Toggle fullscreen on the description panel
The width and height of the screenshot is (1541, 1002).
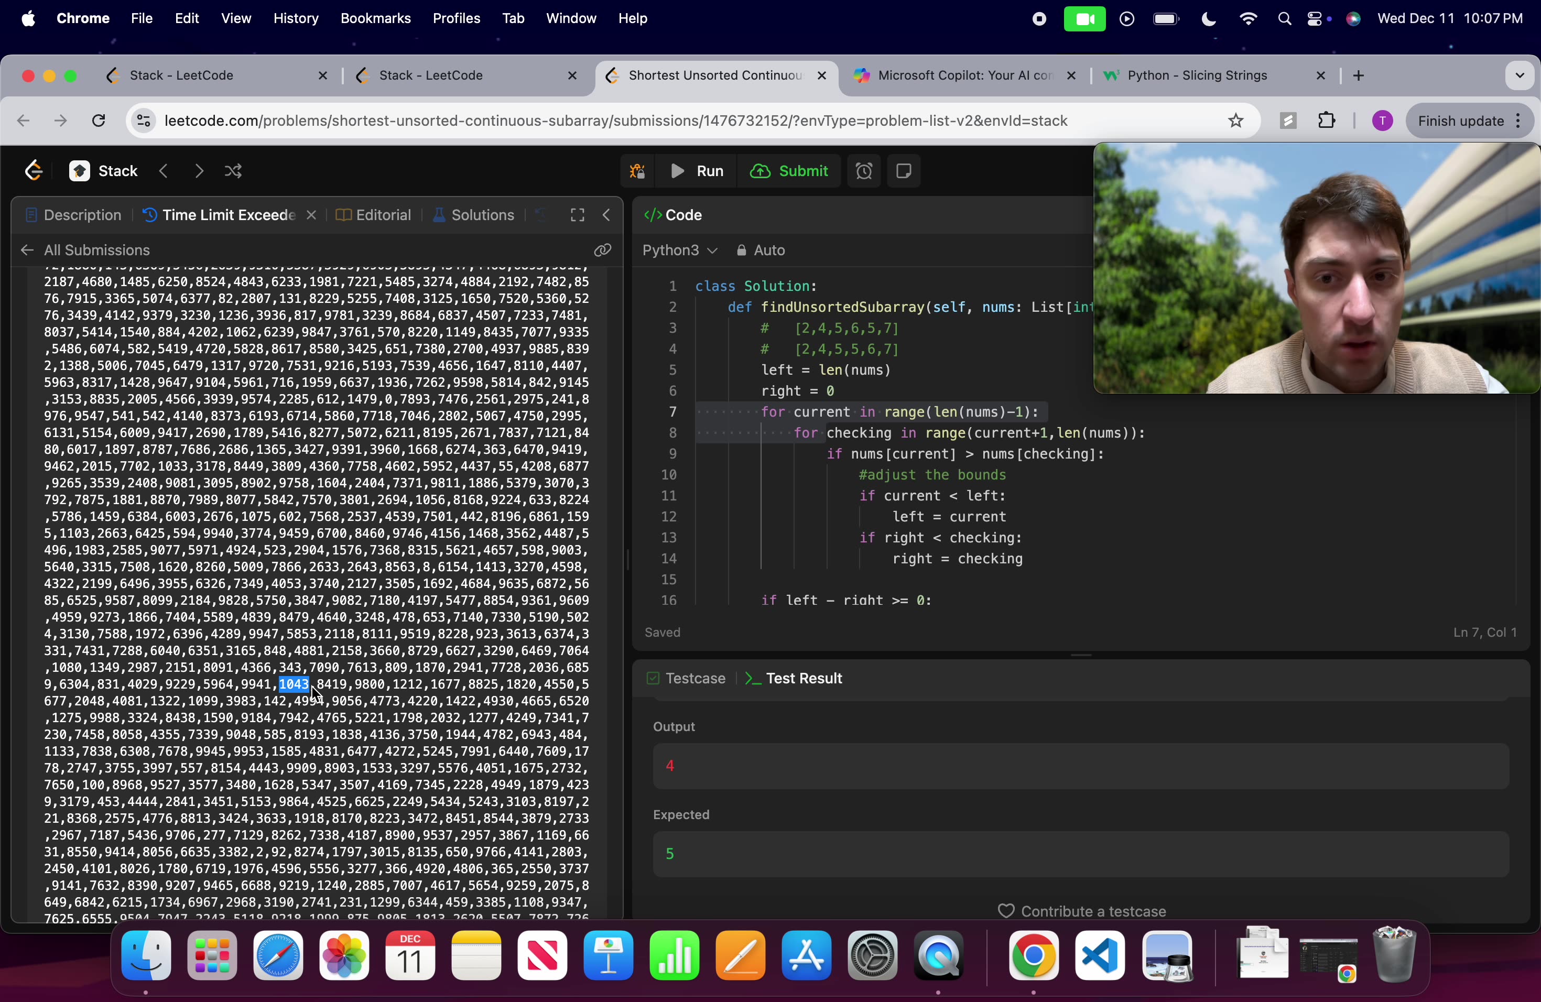576,215
